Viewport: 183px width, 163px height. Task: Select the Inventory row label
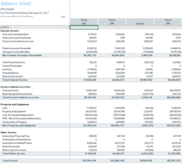[x=7, y=70]
